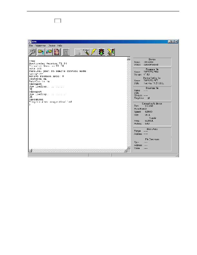The image size is (197, 255).
Task: Click the empty prompt line at the console bottom
Action: point(30,104)
